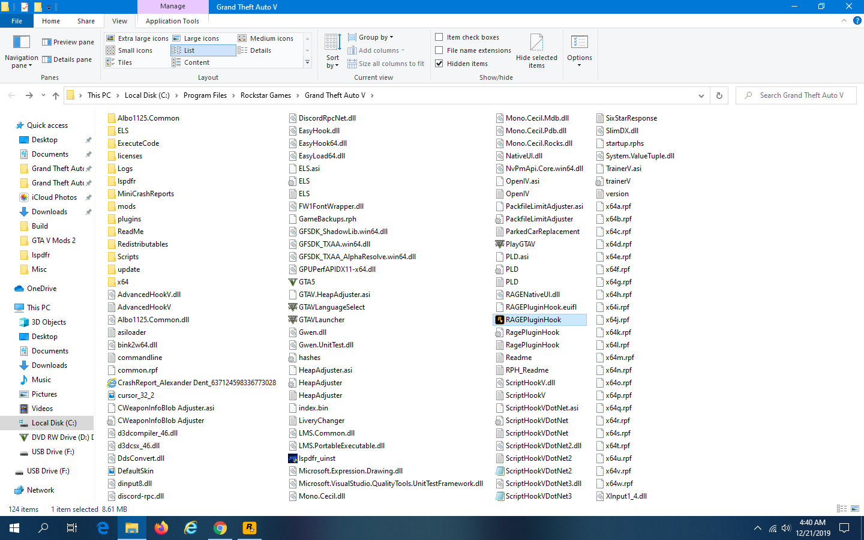Click the Rockstar Games breadcrumb
Viewport: 864px width, 540px height.
pos(266,95)
